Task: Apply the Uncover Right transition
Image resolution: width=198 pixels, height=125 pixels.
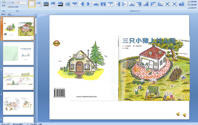Action: [124, 4]
